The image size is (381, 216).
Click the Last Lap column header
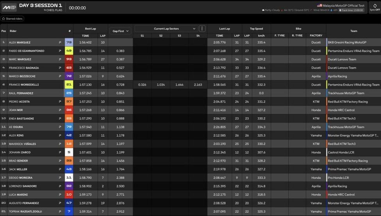pos(224,28)
